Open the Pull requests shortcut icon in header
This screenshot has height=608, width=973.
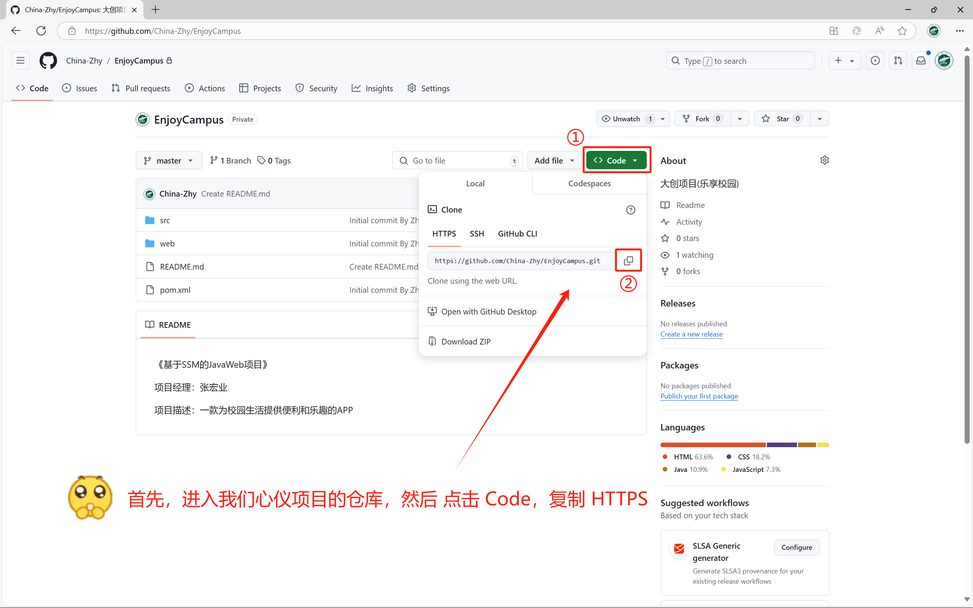click(x=898, y=61)
